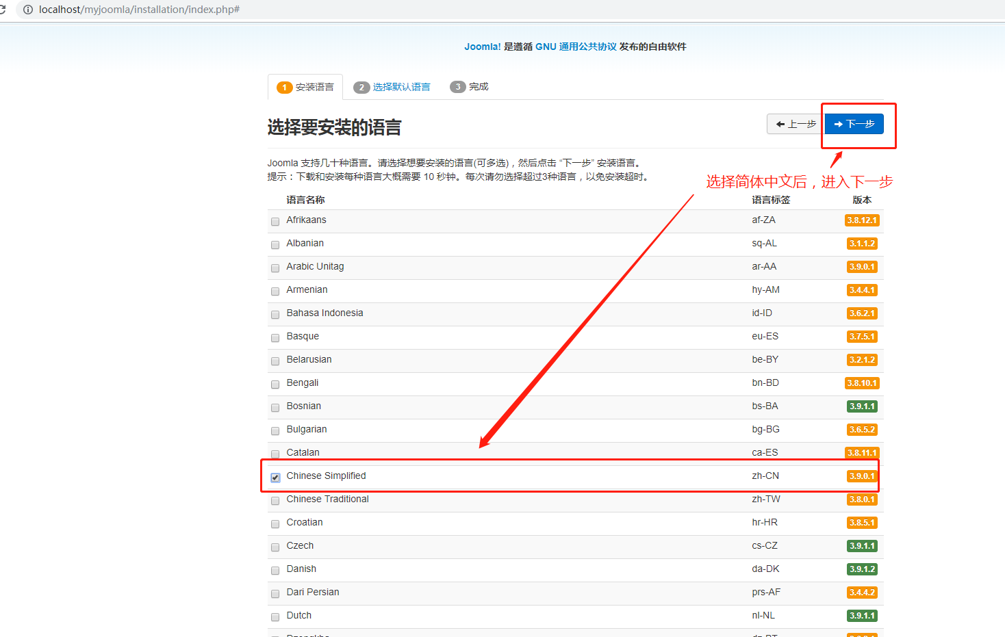
Task: Check the Arabic Unitag checkbox
Action: coord(275,268)
